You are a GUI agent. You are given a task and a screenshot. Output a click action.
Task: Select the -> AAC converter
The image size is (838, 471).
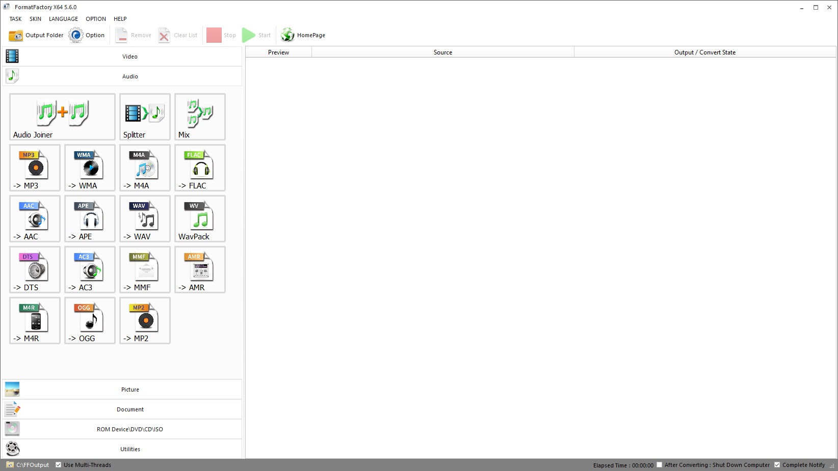(35, 218)
